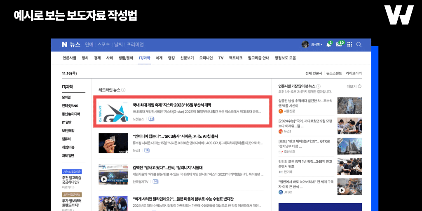422x211 pixels.
Task: Select the IT/과학 tab
Action: pos(145,58)
